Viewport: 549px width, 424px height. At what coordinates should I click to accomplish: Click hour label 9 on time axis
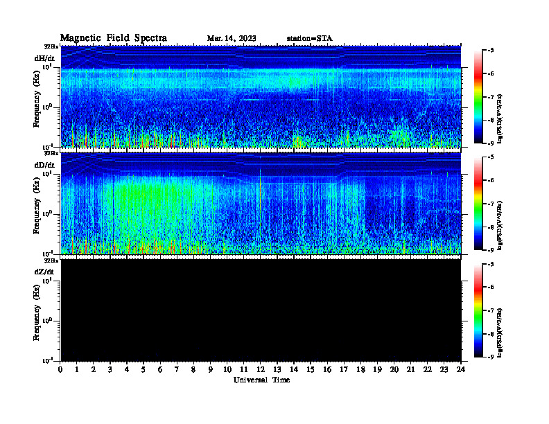point(211,370)
